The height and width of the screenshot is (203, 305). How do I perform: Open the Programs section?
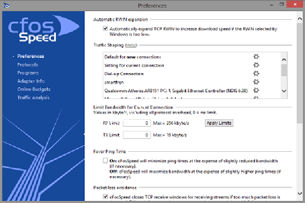(x=28, y=73)
